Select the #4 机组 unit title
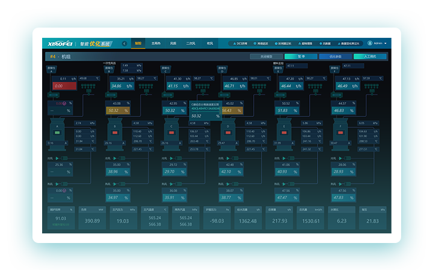The width and height of the screenshot is (433, 270). click(60, 56)
